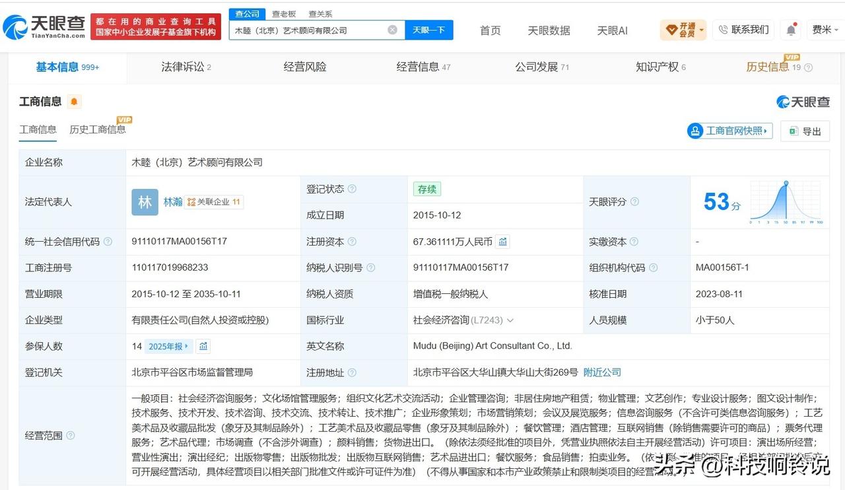Viewport: 845px width, 490px height.
Task: Click help icon next to 登记状态
Action: (x=352, y=189)
